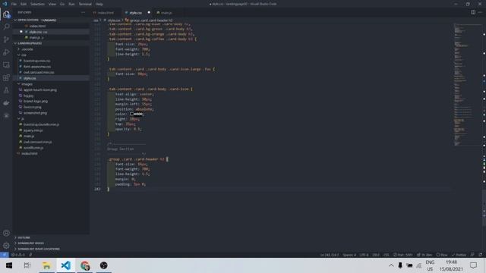Open Windows Start menu
Image resolution: width=486 pixels, height=273 pixels.
click(9, 265)
